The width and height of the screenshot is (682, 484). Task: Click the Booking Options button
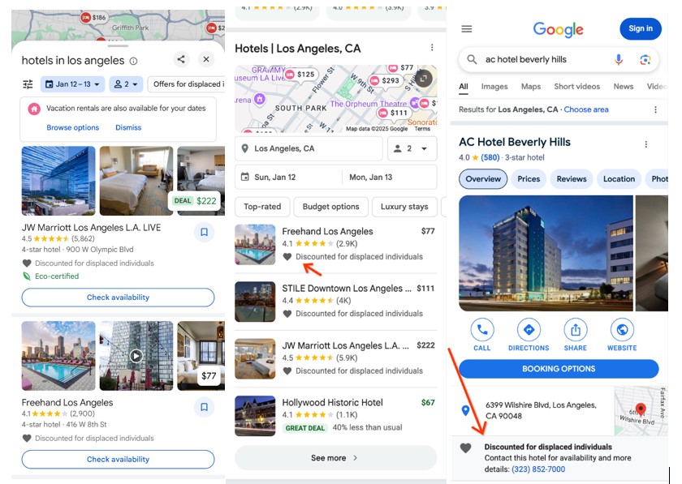click(559, 369)
